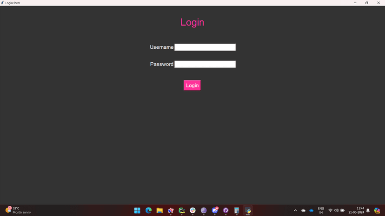Open the notification bell panel
The height and width of the screenshot is (216, 385).
pyautogui.click(x=368, y=210)
